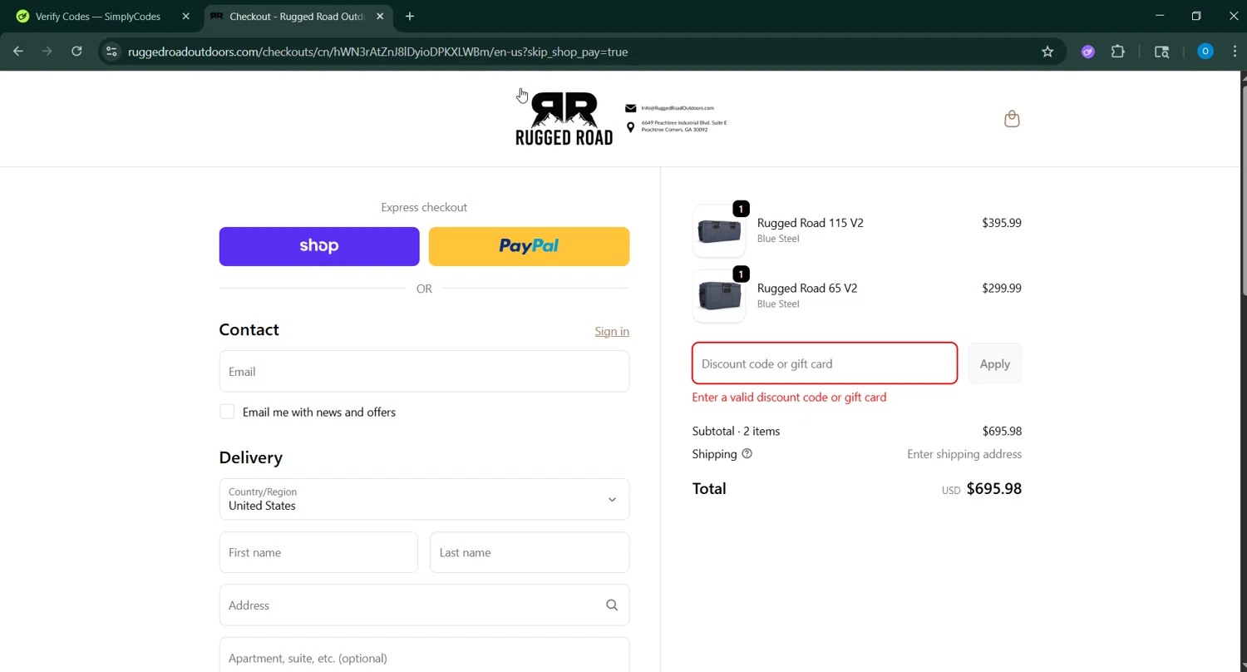Click the Subtotal · 2 items label
Image resolution: width=1247 pixels, height=672 pixels.
(x=736, y=431)
